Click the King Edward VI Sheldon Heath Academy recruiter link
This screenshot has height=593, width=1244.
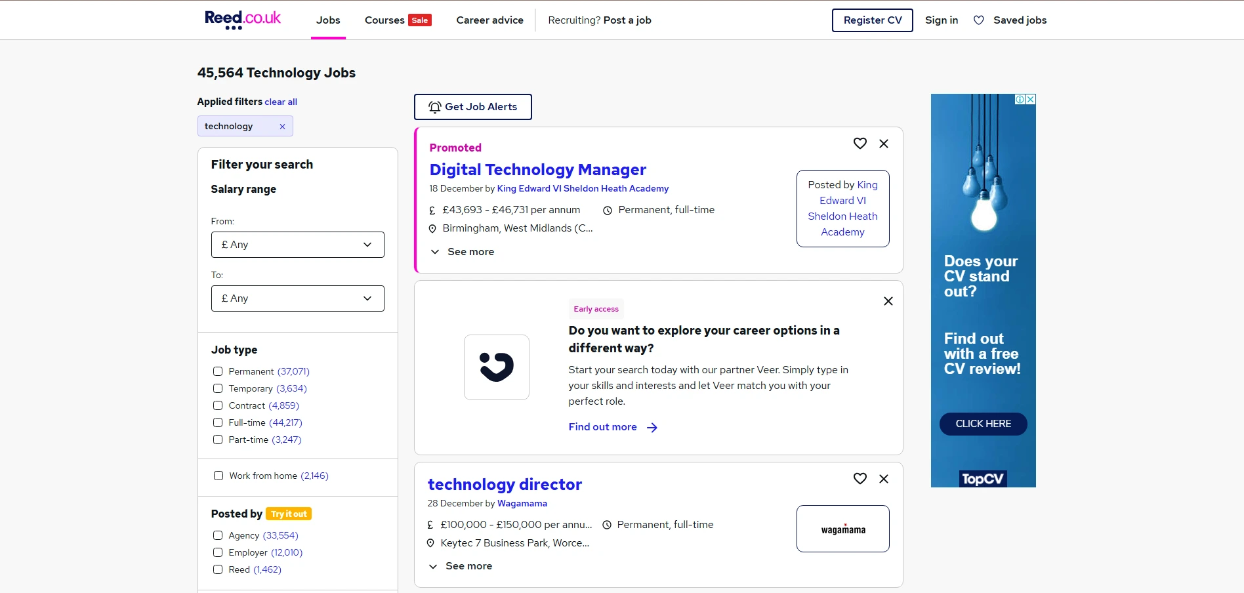point(583,189)
